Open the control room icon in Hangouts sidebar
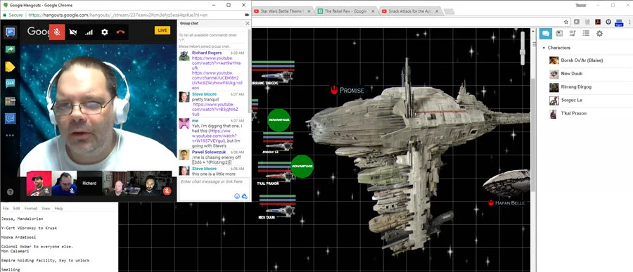Image resolution: width=633 pixels, height=272 pixels. pyautogui.click(x=10, y=101)
